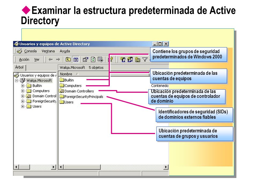Select the Árbol tab
The image size is (257, 193).
[x=19, y=67]
